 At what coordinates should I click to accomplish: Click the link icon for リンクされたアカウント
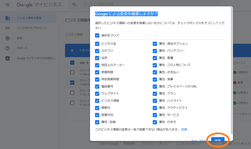(x=7, y=28)
